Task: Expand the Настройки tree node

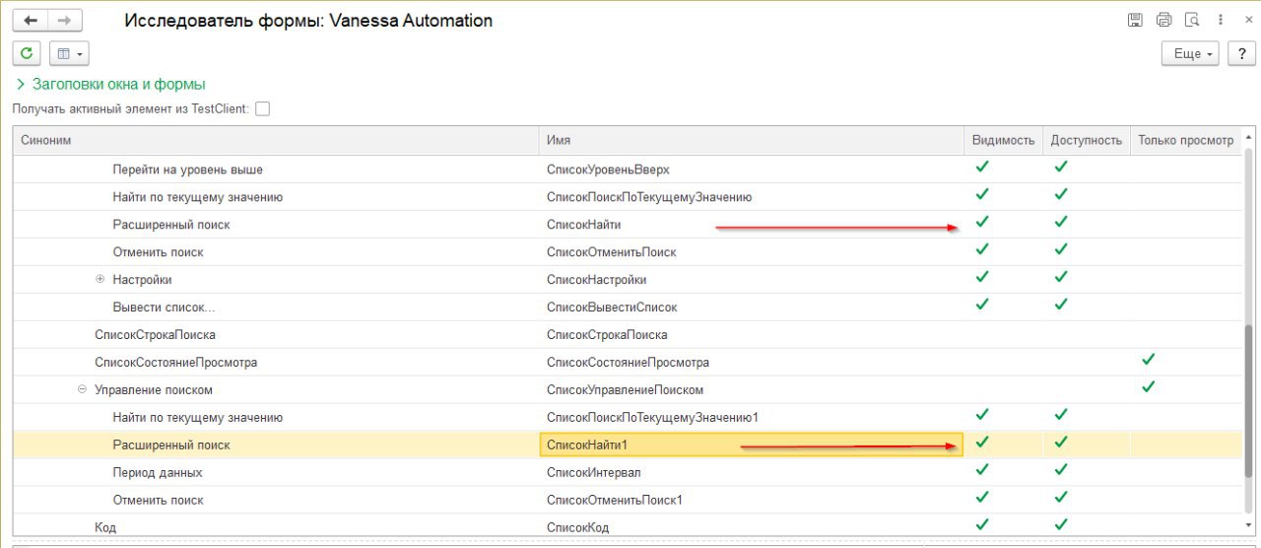Action: click(x=100, y=280)
